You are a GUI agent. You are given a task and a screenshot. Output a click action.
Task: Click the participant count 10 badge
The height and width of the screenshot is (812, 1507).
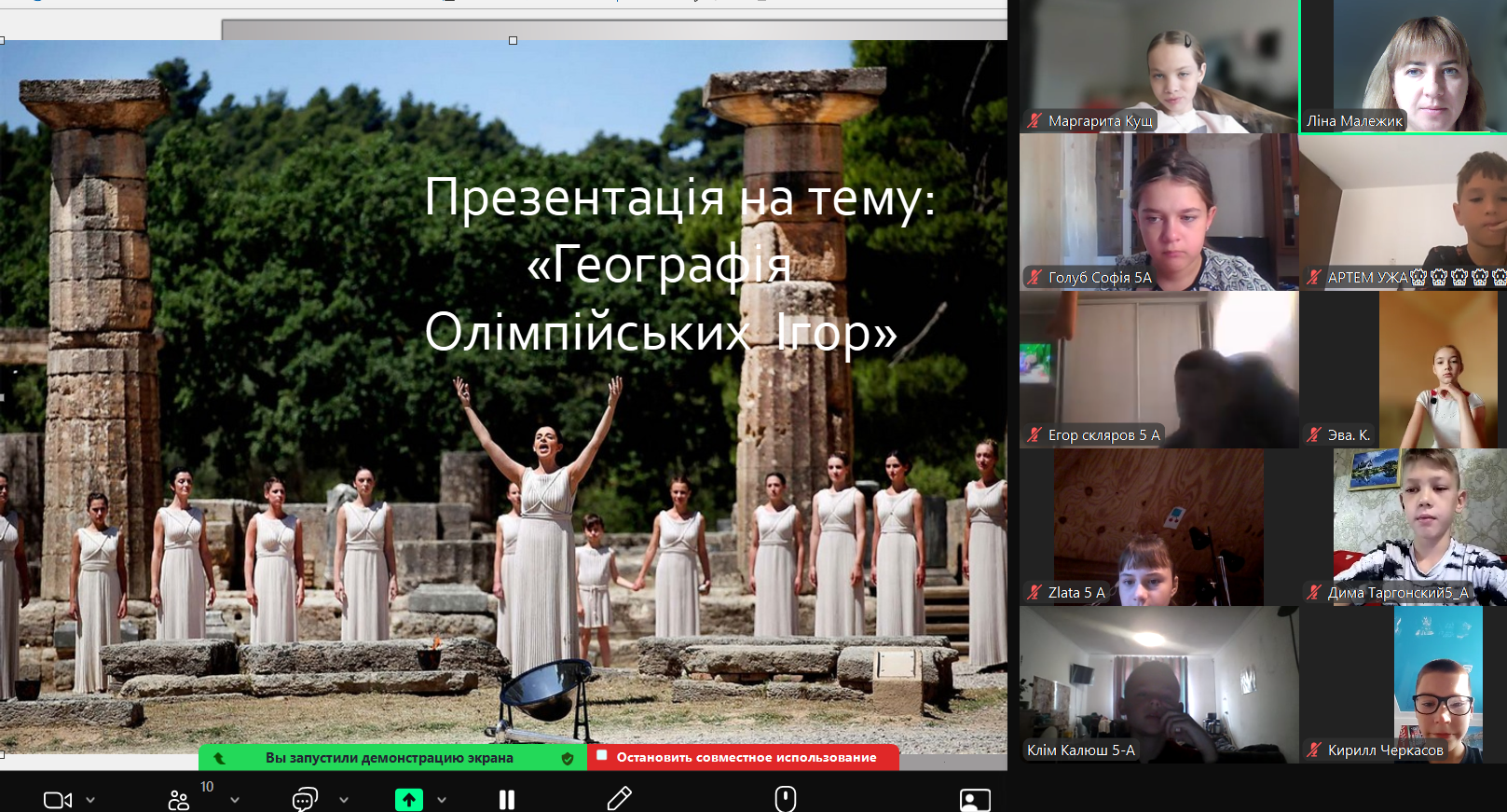coord(207,787)
